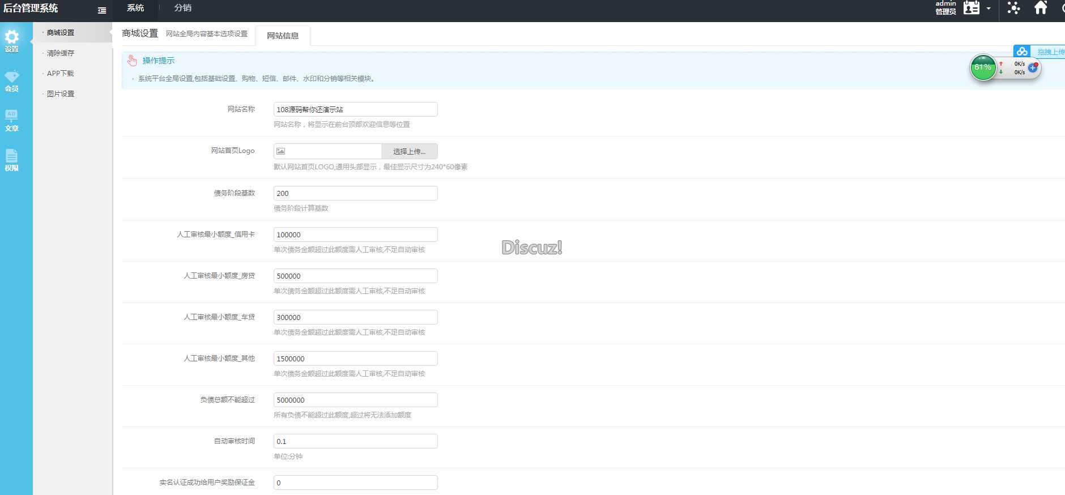
Task: Switch to the 分销 top menu
Action: click(x=182, y=8)
